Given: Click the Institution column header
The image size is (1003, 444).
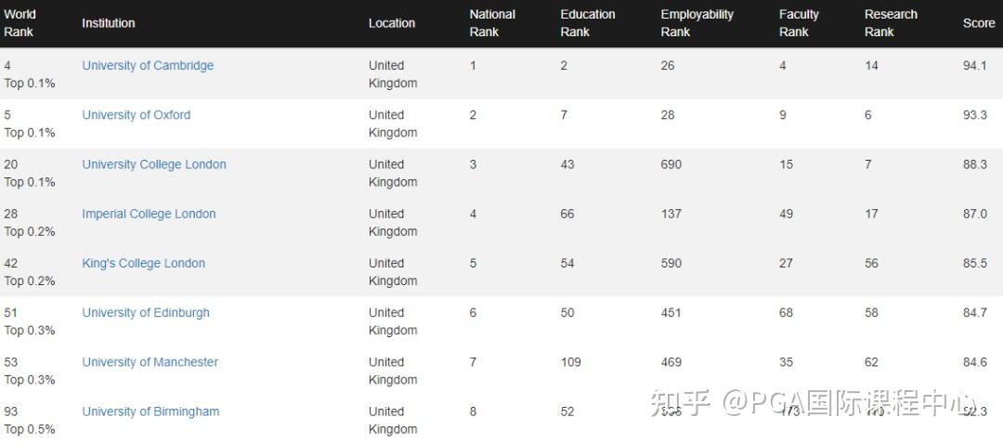Looking at the screenshot, I should pos(108,23).
